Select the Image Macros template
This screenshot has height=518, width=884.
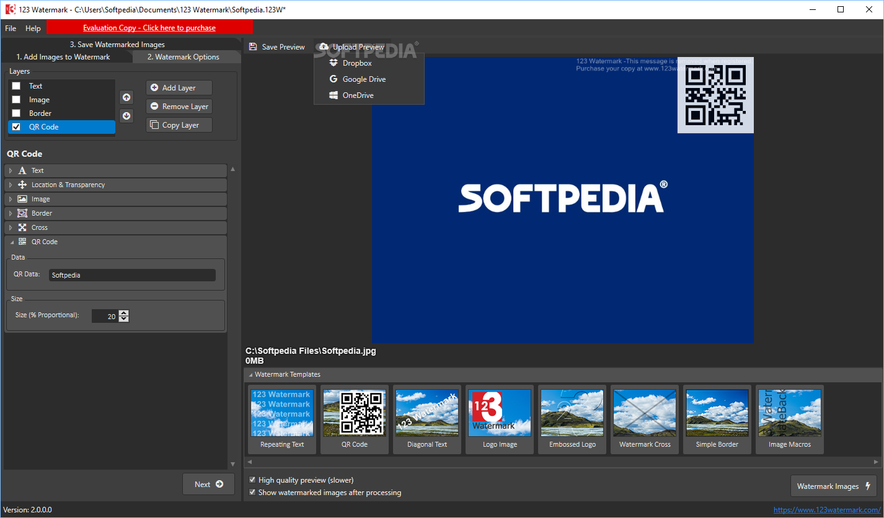(x=790, y=419)
